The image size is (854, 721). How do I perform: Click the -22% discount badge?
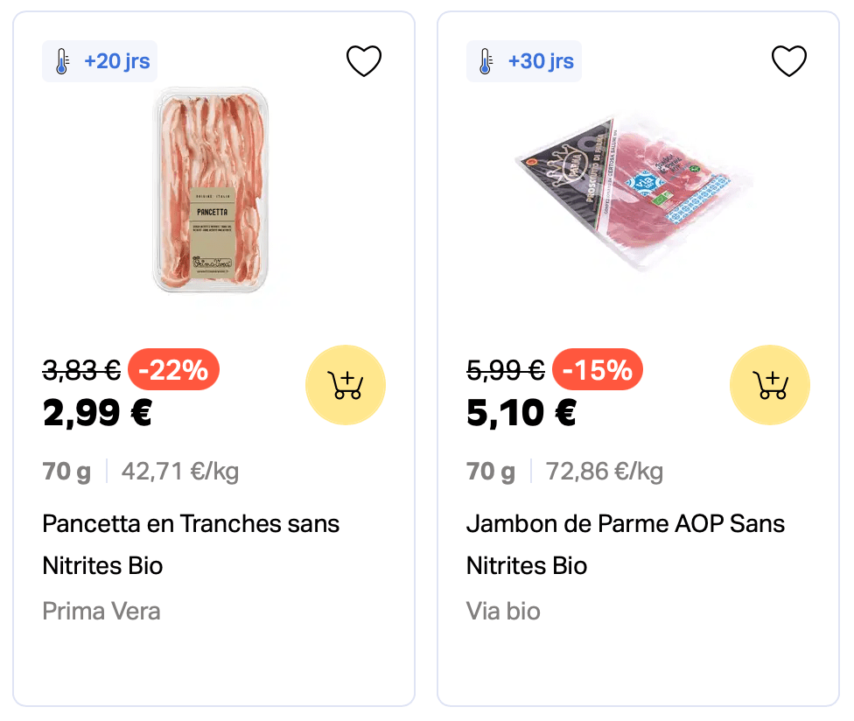pos(173,370)
